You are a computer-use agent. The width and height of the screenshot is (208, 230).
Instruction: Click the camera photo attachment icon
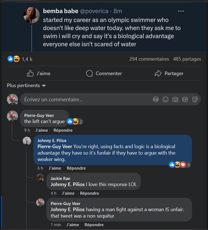175,100
